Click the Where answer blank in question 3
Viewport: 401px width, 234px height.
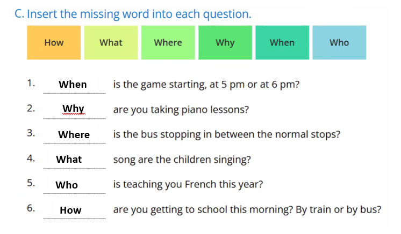[74, 135]
